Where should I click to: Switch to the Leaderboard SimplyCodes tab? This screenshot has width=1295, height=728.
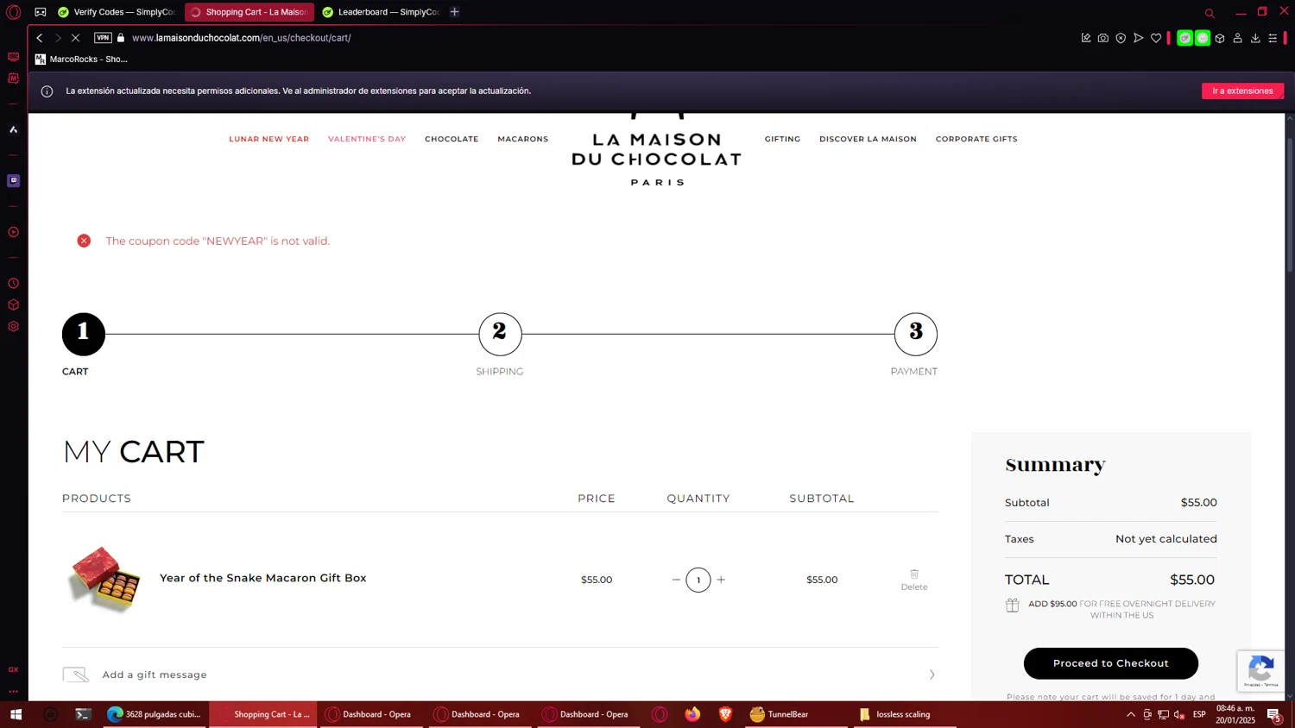point(381,12)
